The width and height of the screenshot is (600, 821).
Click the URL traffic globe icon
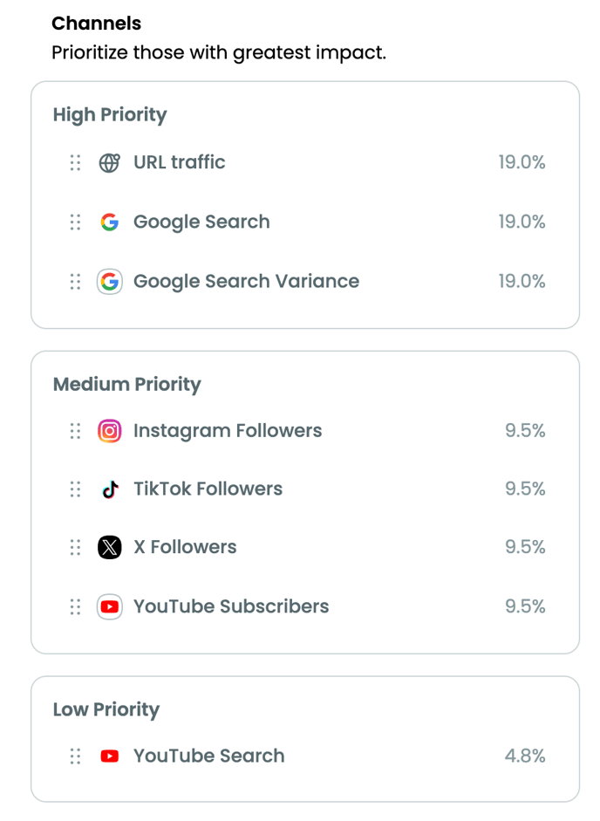109,163
